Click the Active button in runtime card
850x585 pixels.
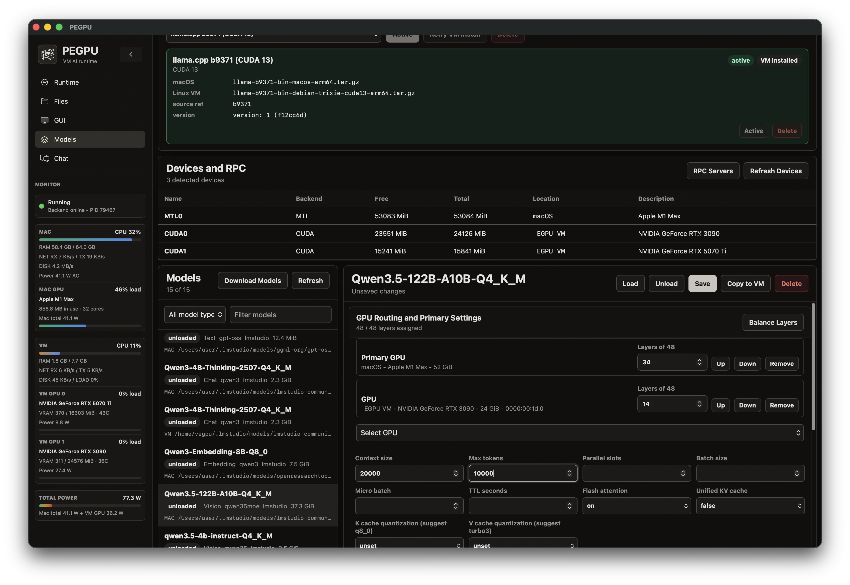[753, 131]
